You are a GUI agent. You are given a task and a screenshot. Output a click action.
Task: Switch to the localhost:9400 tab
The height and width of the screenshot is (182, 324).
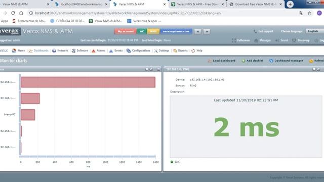click(82, 4)
